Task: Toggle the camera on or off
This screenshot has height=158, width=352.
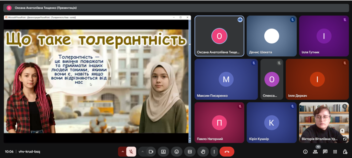Action: pyautogui.click(x=151, y=151)
